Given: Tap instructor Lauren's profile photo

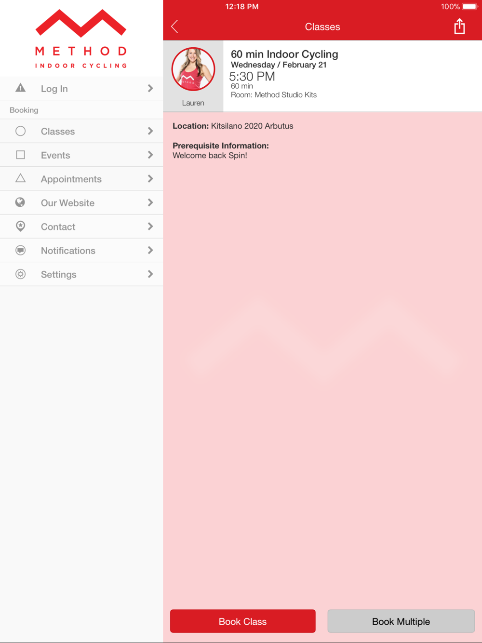Looking at the screenshot, I should [193, 69].
